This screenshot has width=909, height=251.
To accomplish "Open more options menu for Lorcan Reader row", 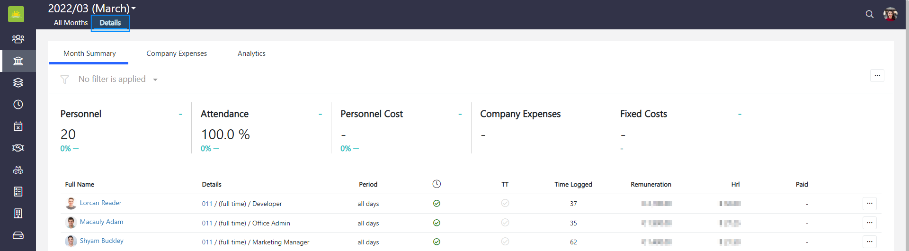I will 869,204.
